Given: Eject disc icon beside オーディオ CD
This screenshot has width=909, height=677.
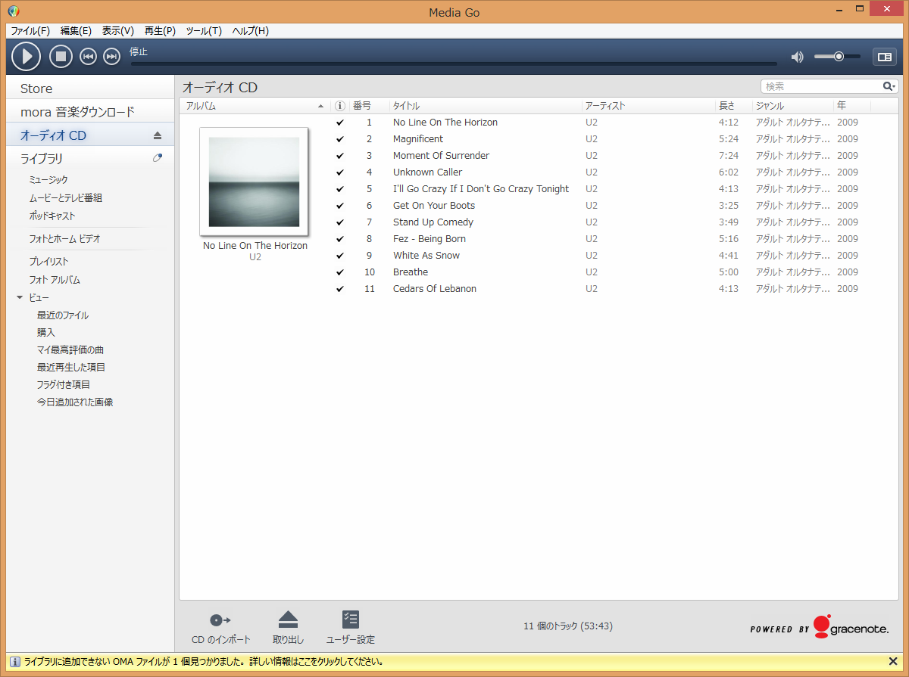Looking at the screenshot, I should point(158,136).
